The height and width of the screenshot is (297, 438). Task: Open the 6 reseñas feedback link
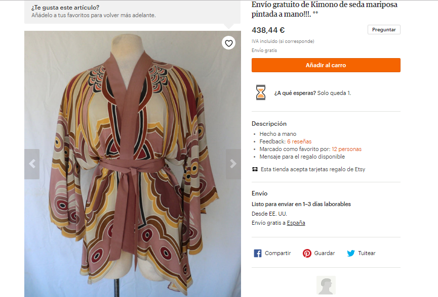tap(299, 141)
